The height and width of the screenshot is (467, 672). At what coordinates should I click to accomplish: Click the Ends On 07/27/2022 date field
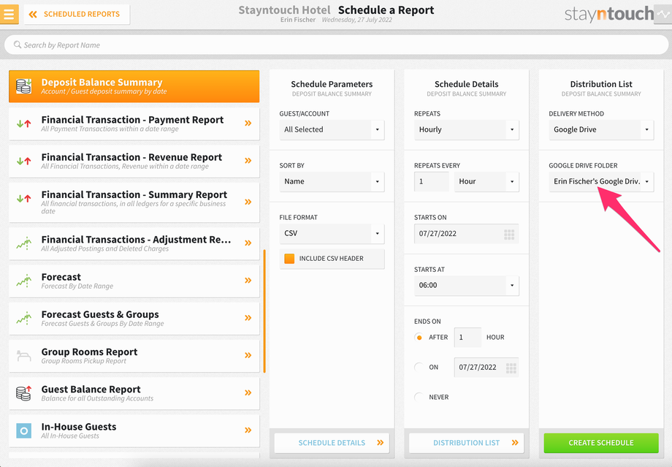pyautogui.click(x=486, y=368)
